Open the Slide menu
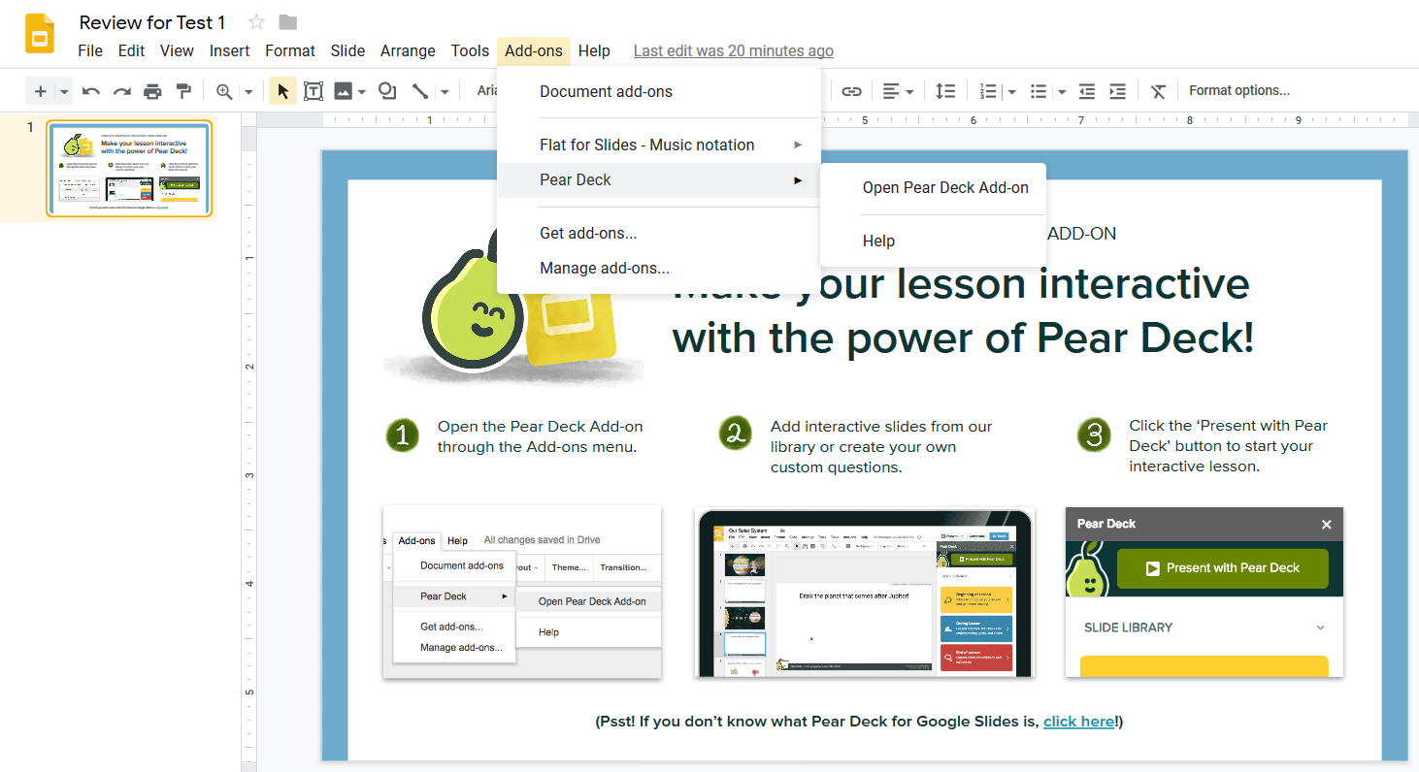This screenshot has height=772, width=1419. (x=347, y=50)
